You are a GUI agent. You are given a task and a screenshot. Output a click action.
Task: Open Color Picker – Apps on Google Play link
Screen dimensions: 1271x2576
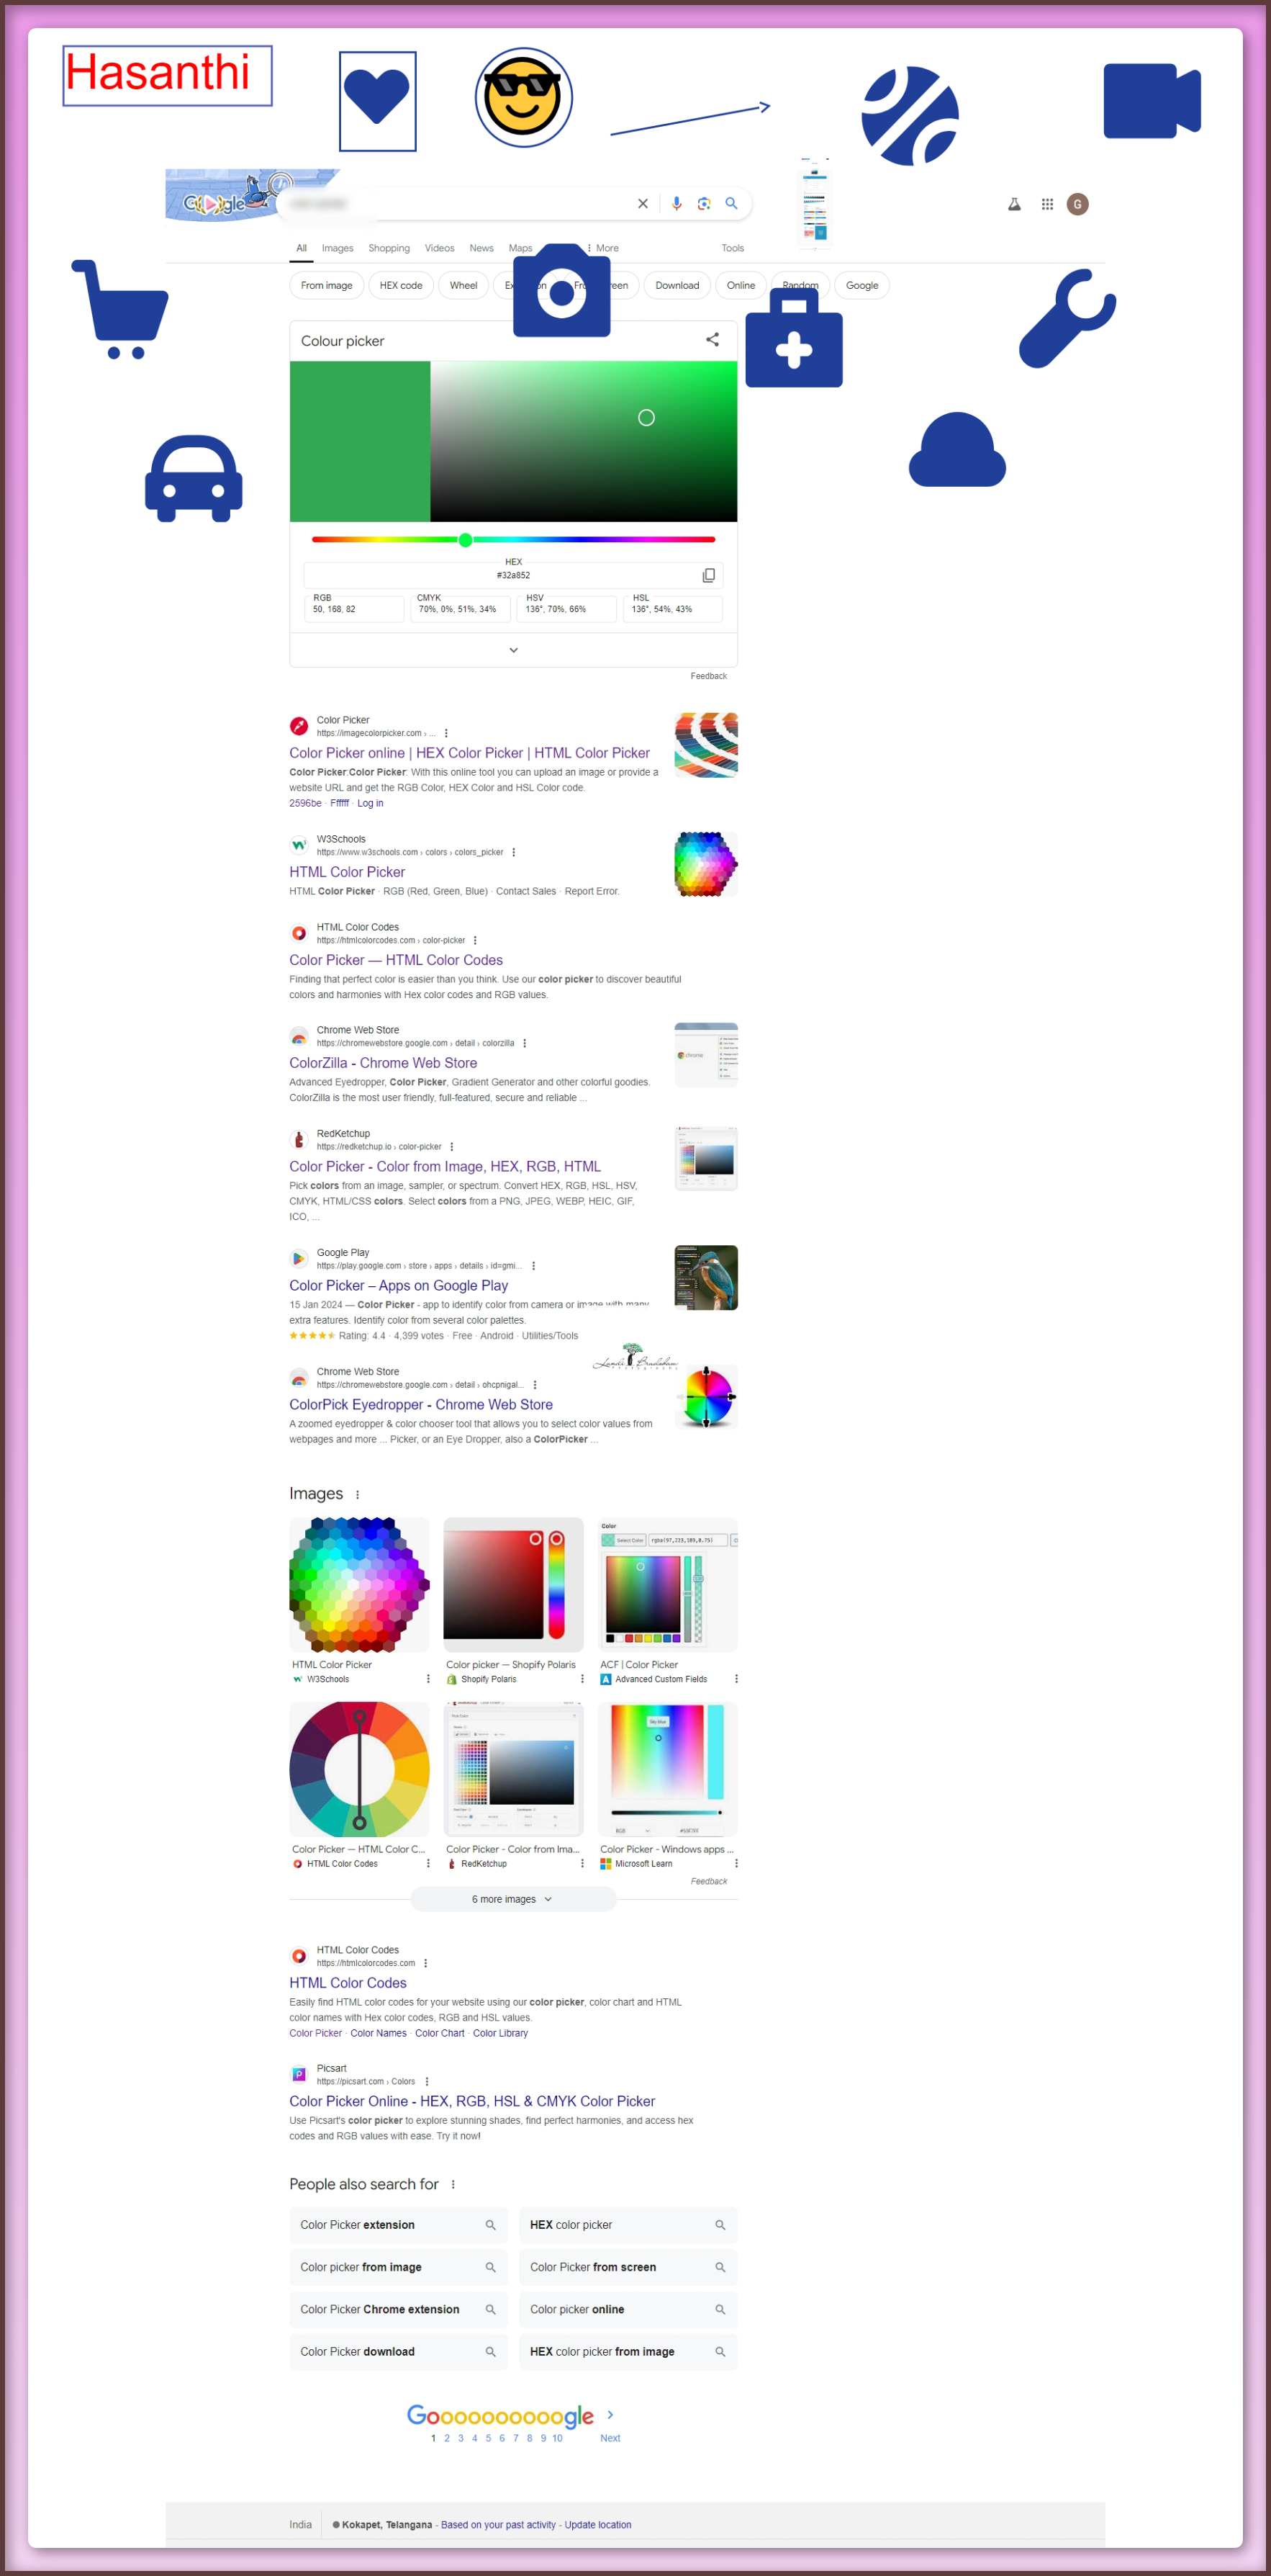coord(399,1286)
